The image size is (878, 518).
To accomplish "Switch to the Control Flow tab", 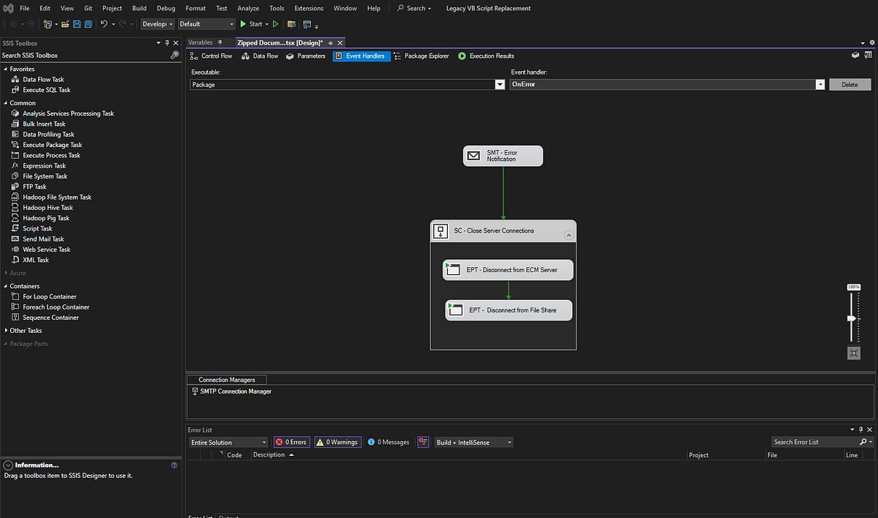I will 211,56.
